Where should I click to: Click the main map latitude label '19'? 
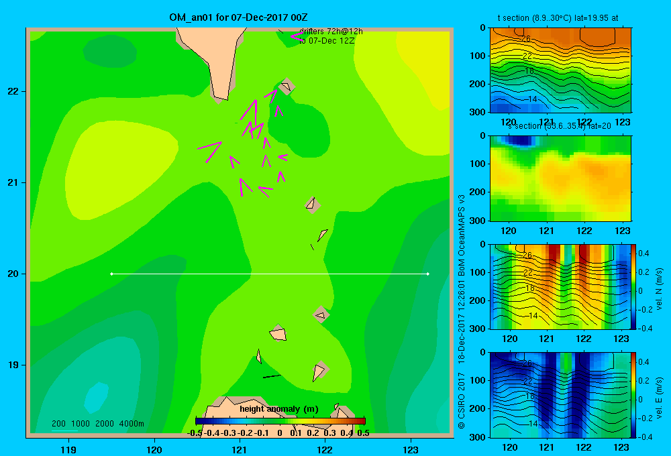tap(13, 365)
